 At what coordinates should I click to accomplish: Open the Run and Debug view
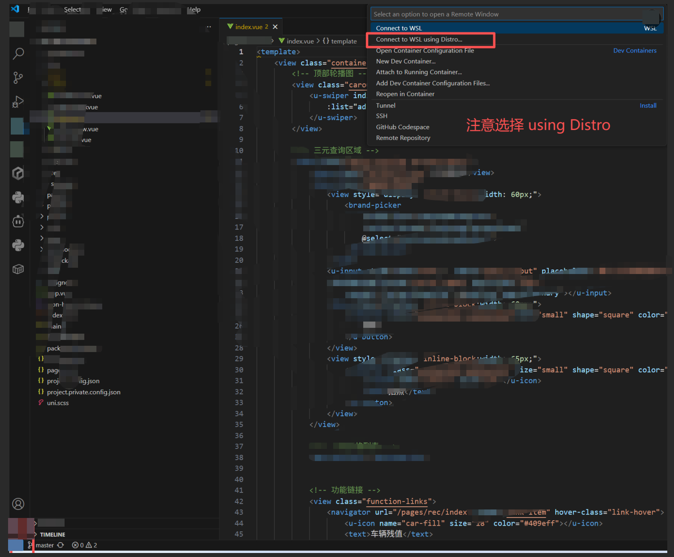click(18, 102)
